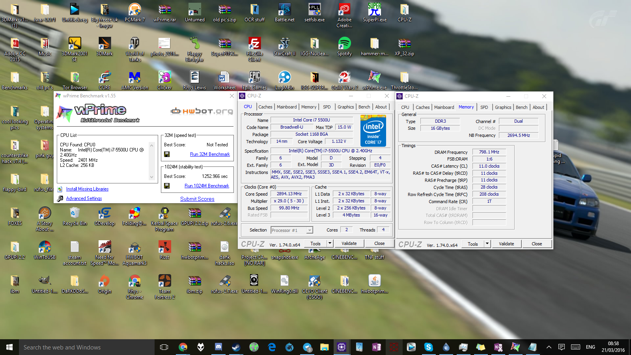Expand Tools dropdown arrow in Memory CPU-Z window
Image resolution: width=631 pixels, height=355 pixels.
pyautogui.click(x=487, y=244)
